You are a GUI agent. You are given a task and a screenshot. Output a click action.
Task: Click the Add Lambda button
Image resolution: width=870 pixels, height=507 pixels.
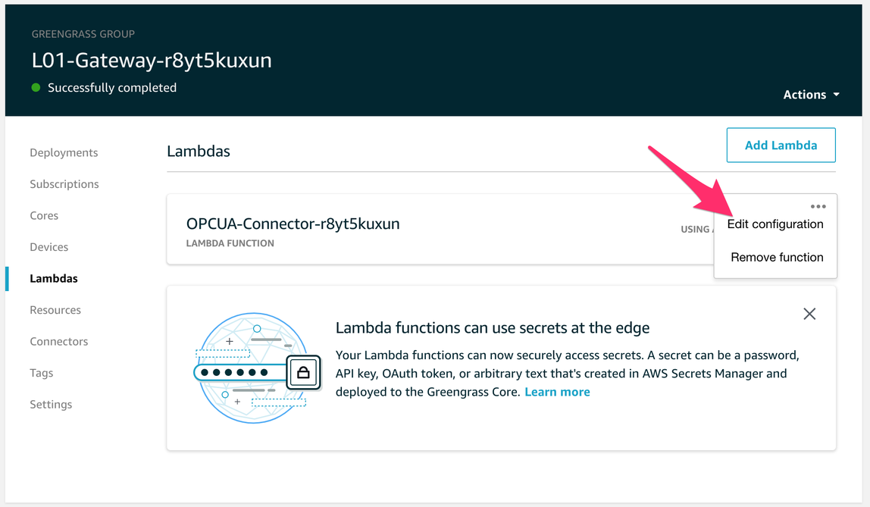click(781, 145)
